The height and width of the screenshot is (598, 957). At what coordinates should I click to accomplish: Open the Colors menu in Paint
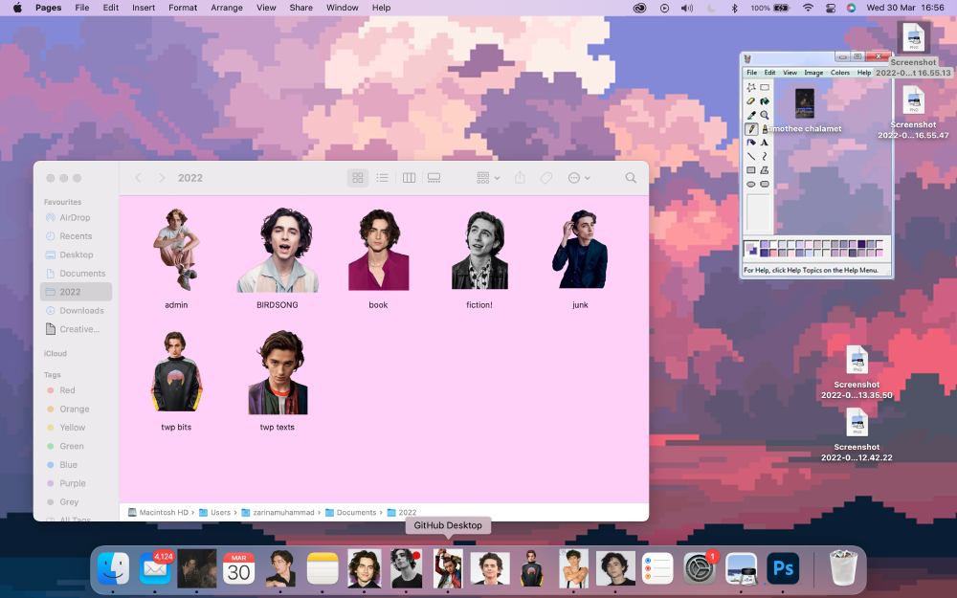pyautogui.click(x=839, y=73)
